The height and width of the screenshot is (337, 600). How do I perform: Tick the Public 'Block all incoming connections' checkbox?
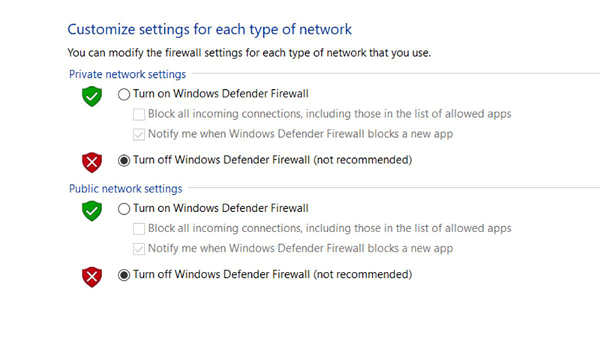tap(139, 228)
